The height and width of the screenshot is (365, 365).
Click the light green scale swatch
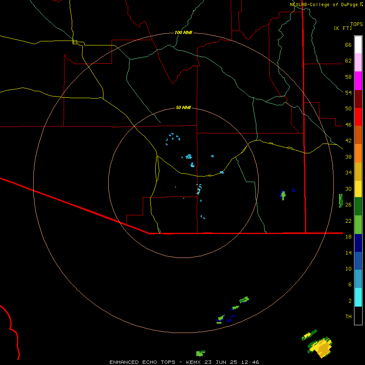358,225
